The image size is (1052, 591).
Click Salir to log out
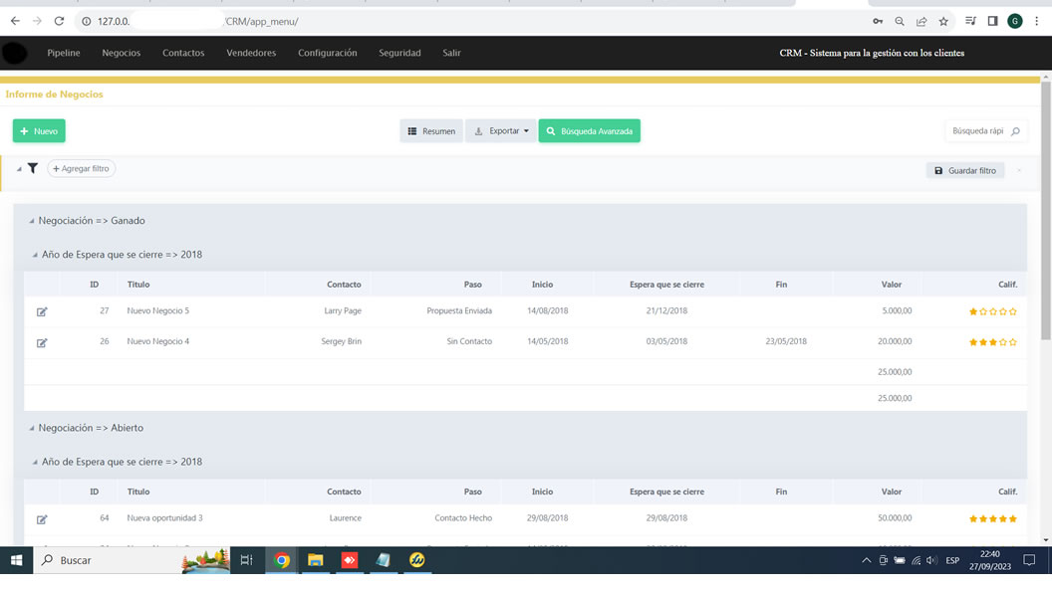[451, 53]
